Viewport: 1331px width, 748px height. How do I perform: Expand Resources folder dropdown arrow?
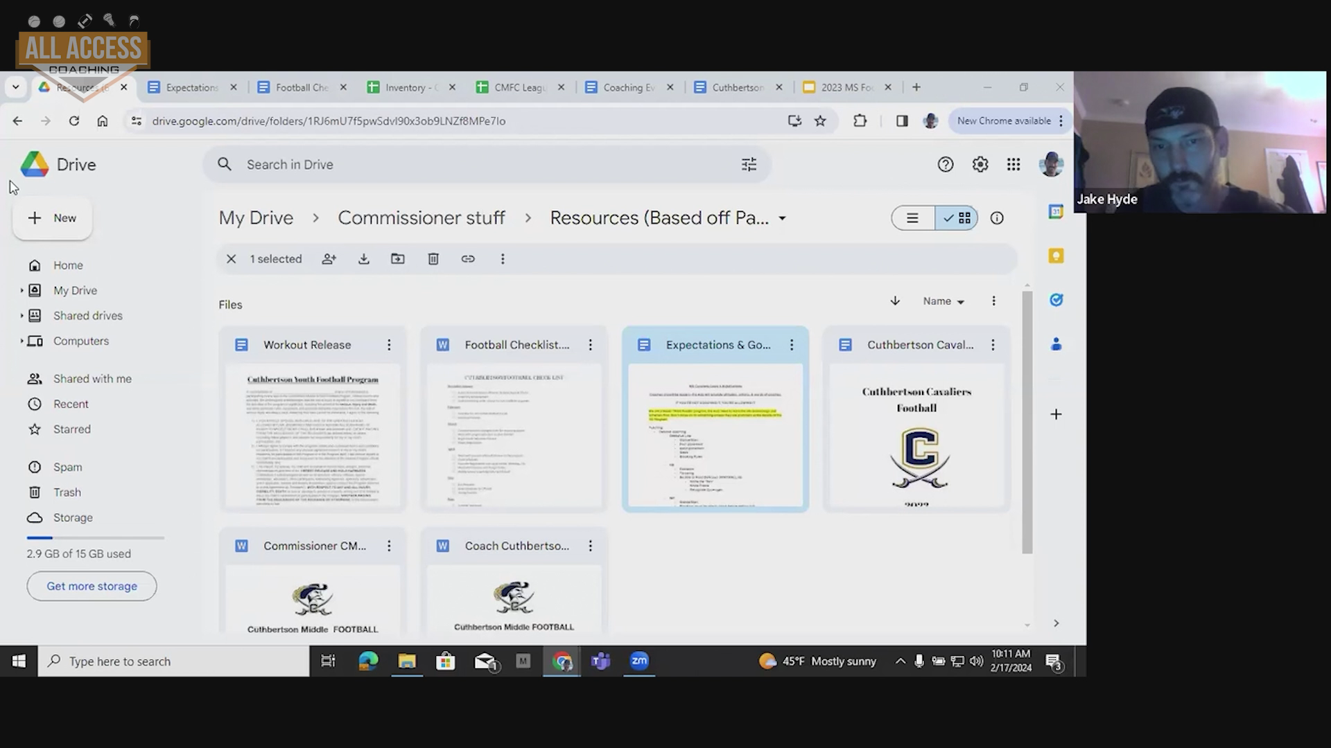(782, 218)
